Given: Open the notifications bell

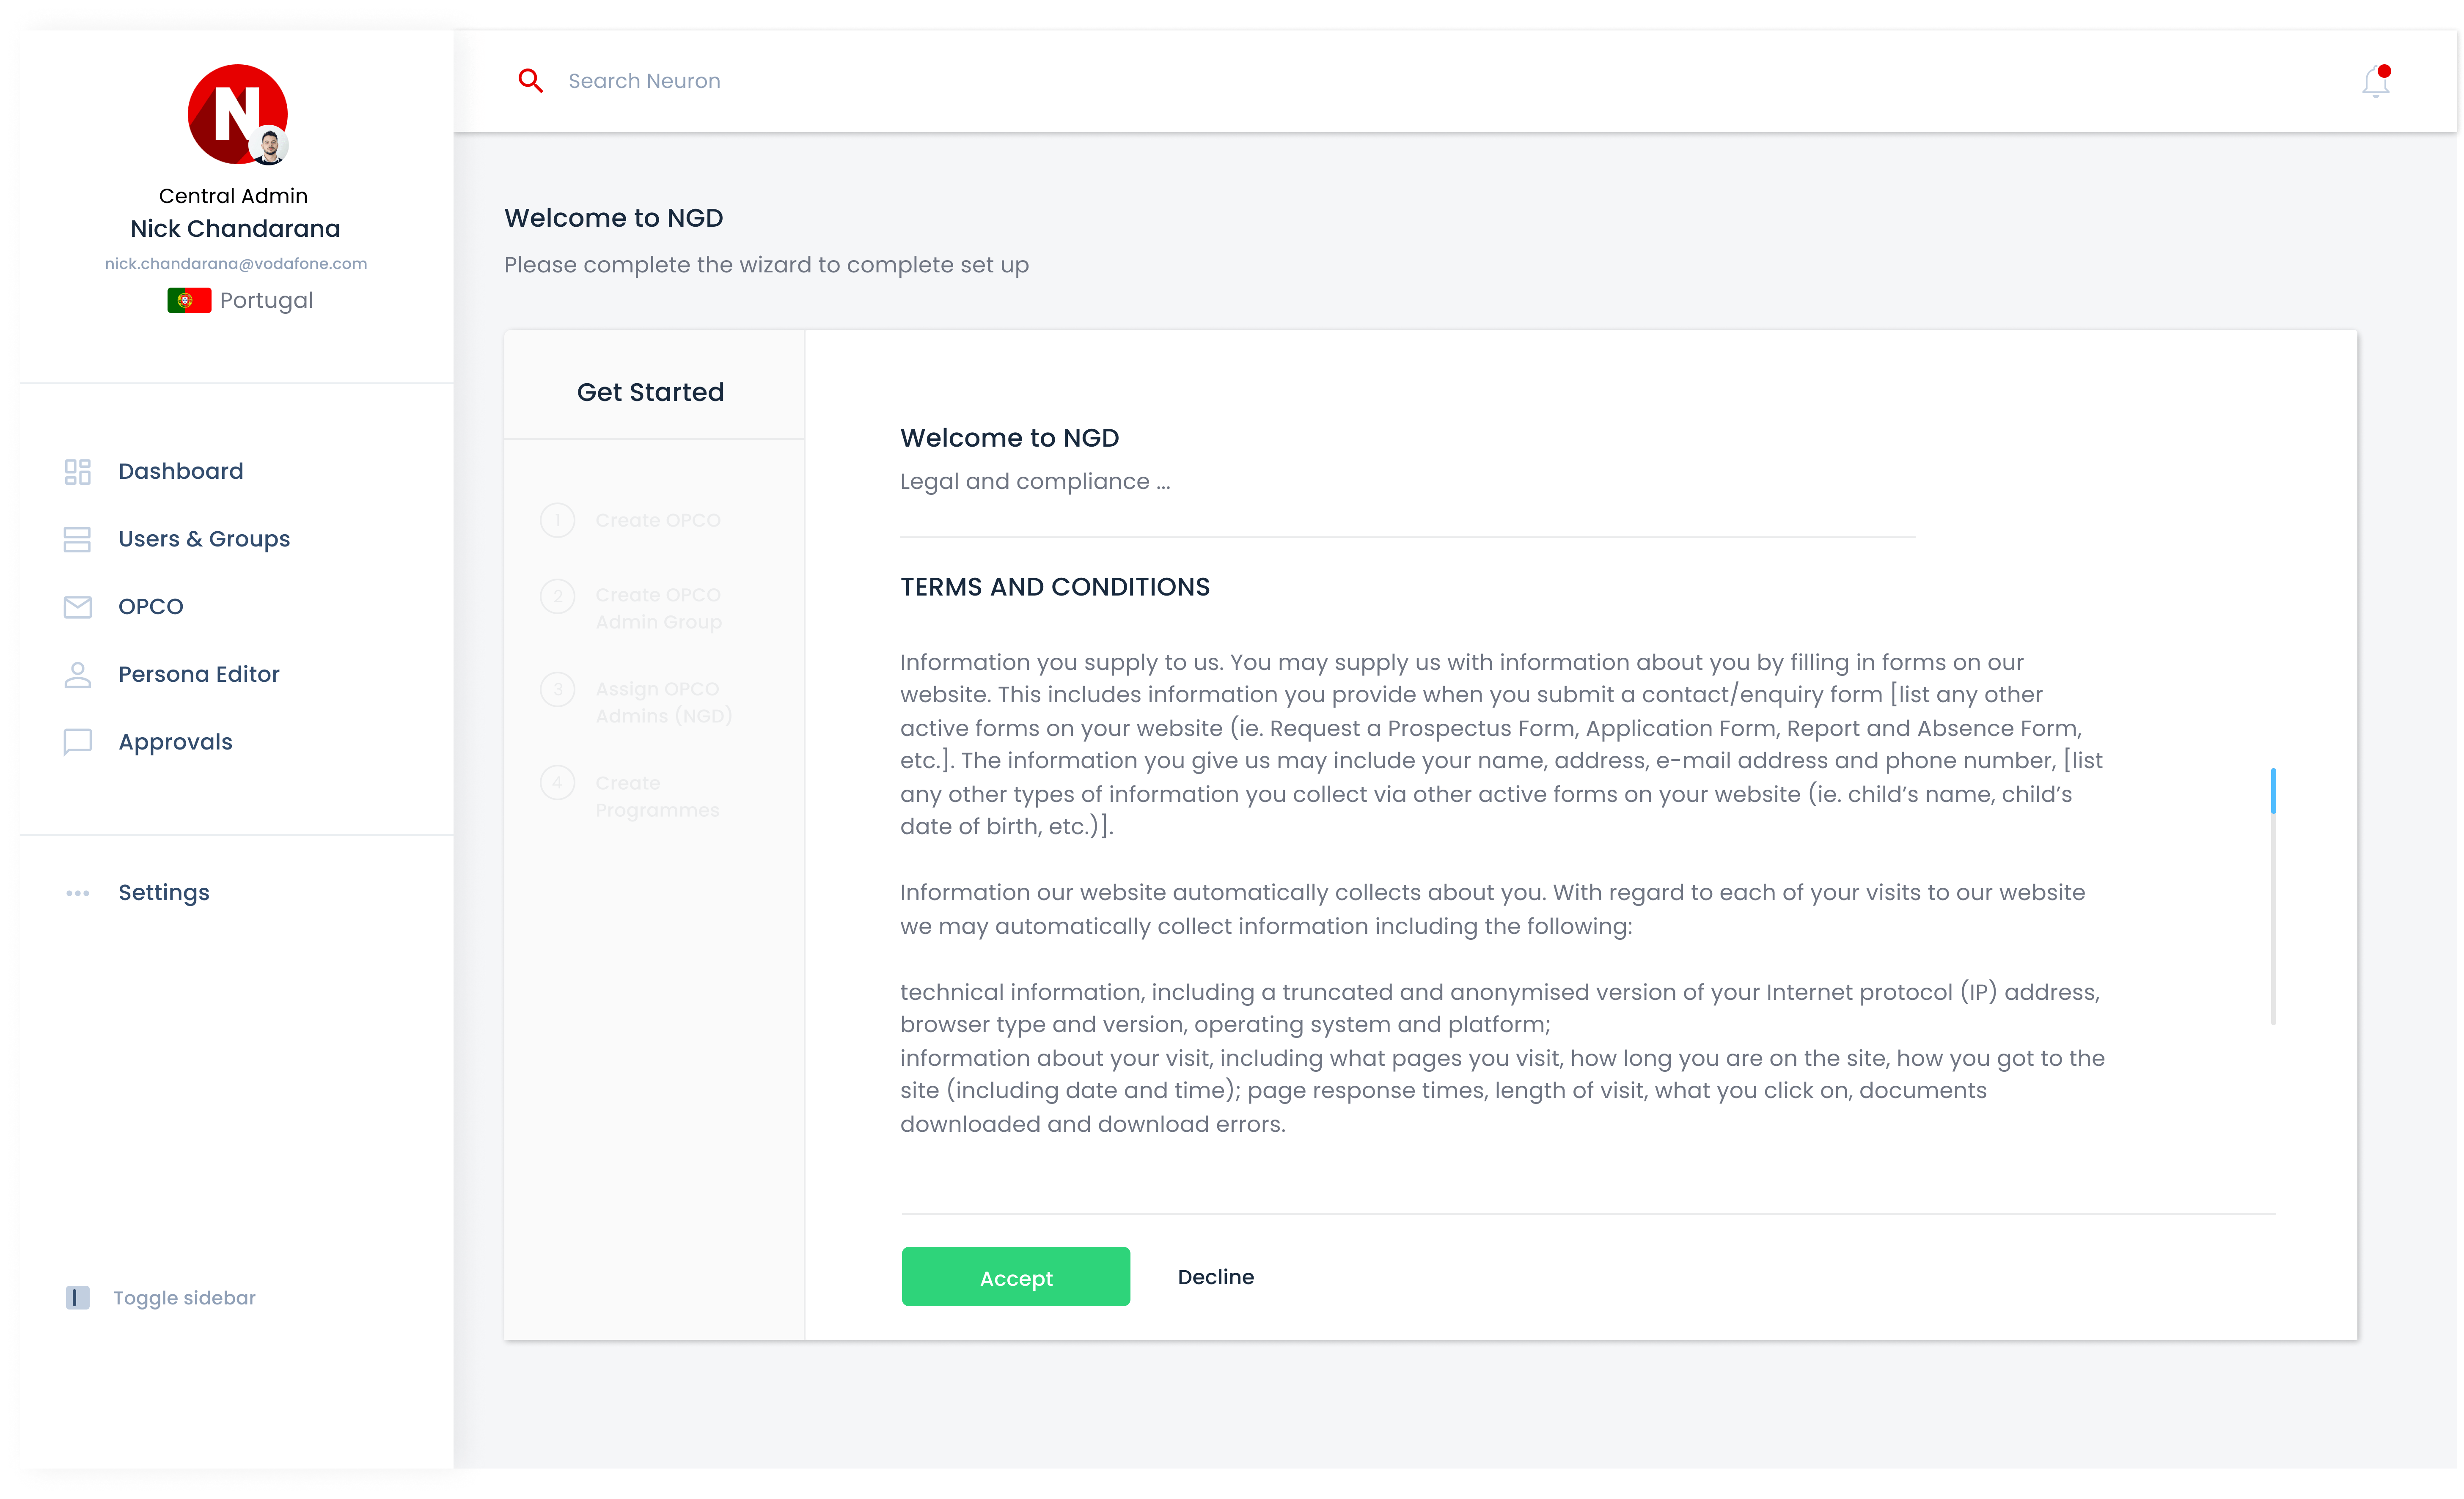Looking at the screenshot, I should coord(2375,82).
